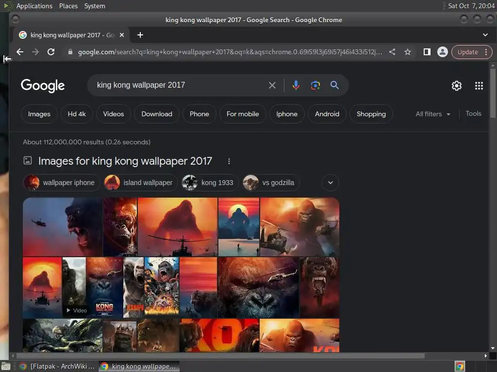
Task: Select the Download filter chip
Action: click(x=157, y=114)
